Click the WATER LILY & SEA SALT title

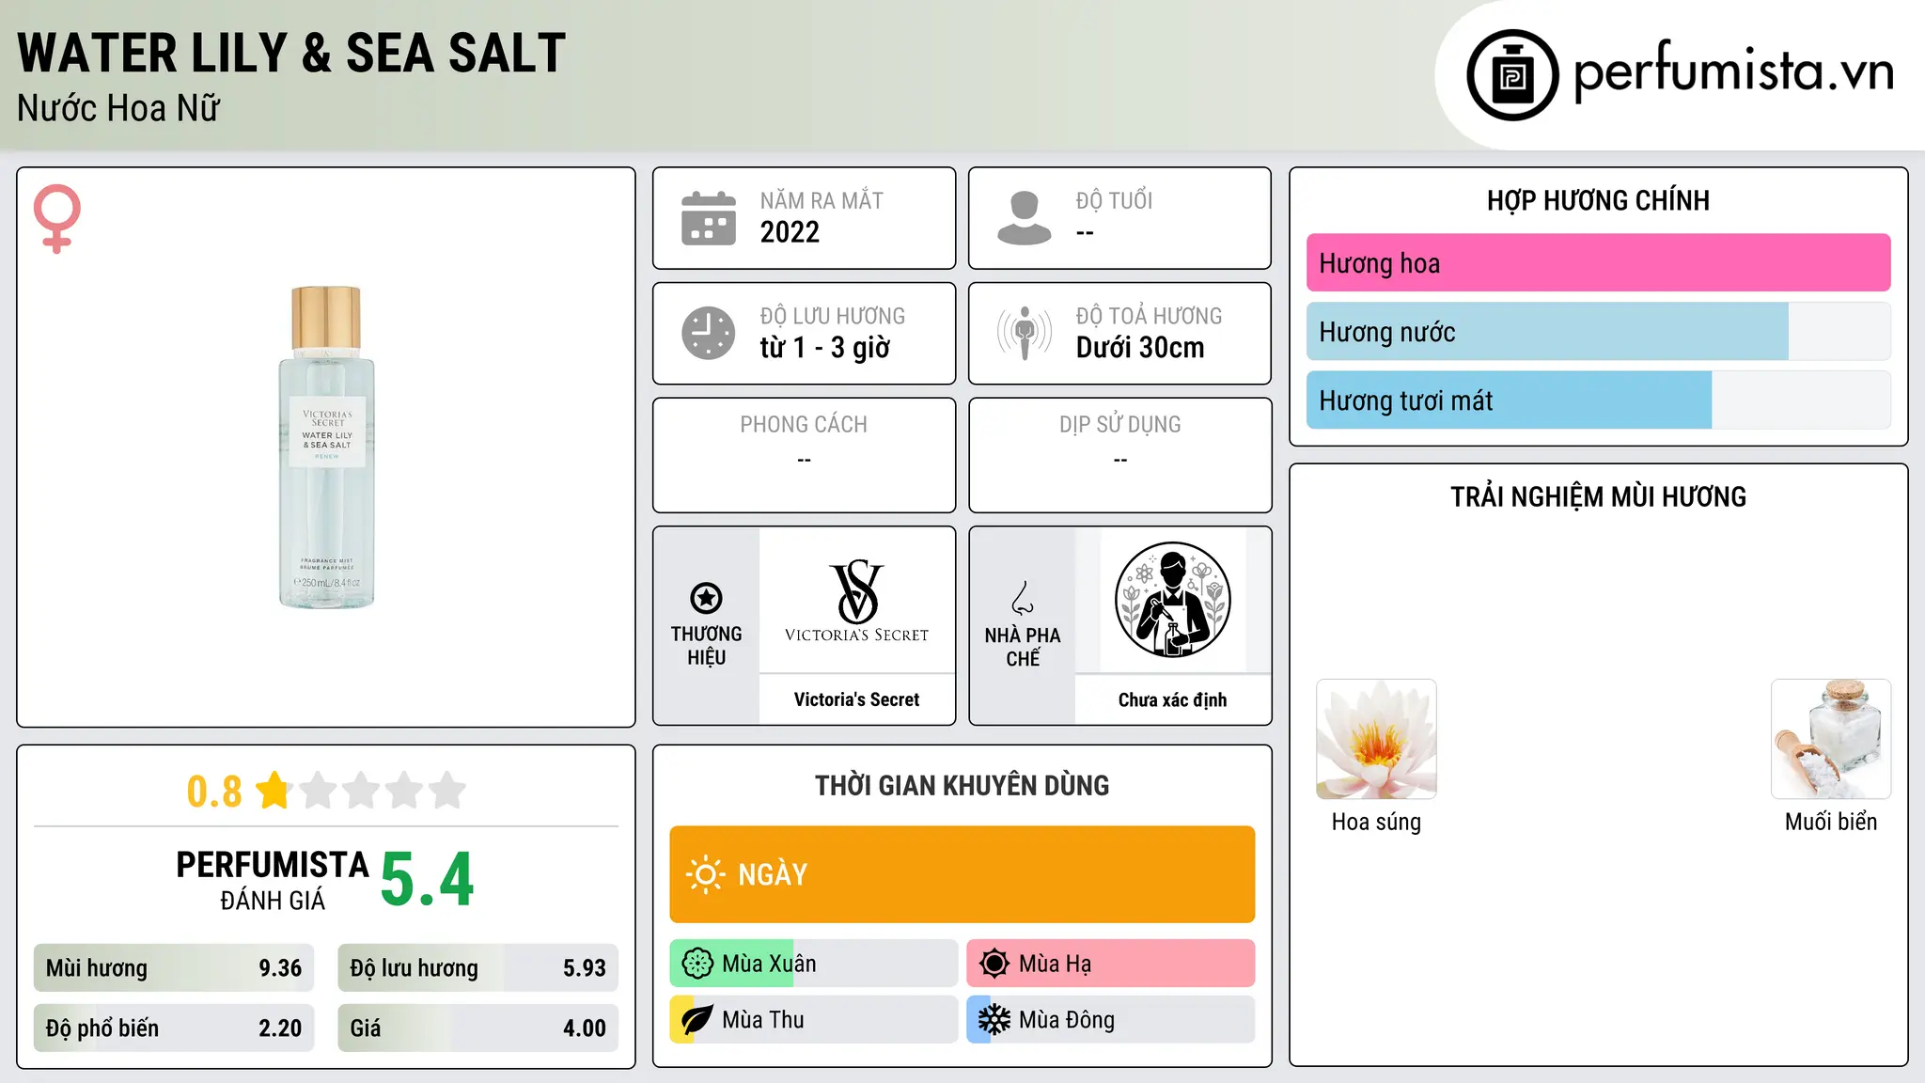click(291, 53)
